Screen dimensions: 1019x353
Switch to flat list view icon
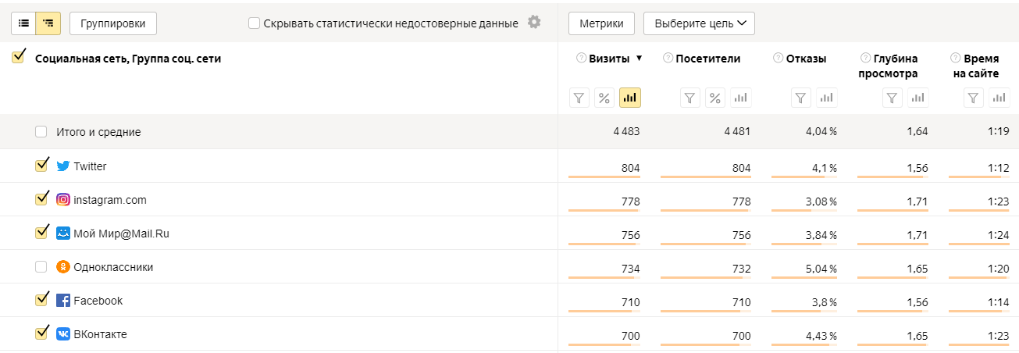click(23, 23)
